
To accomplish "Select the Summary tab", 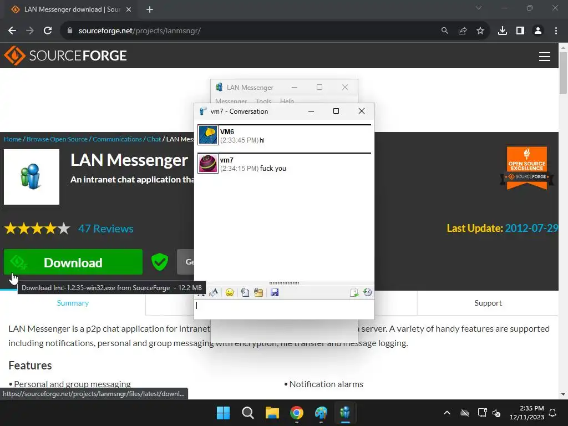I will (x=73, y=303).
